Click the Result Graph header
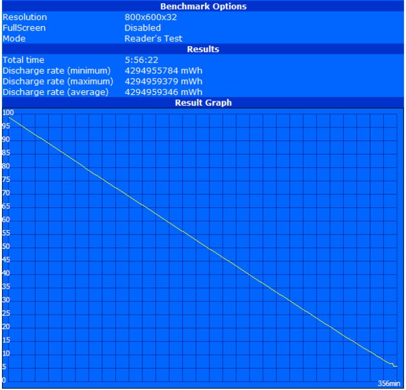The height and width of the screenshot is (390, 406). coord(203,103)
